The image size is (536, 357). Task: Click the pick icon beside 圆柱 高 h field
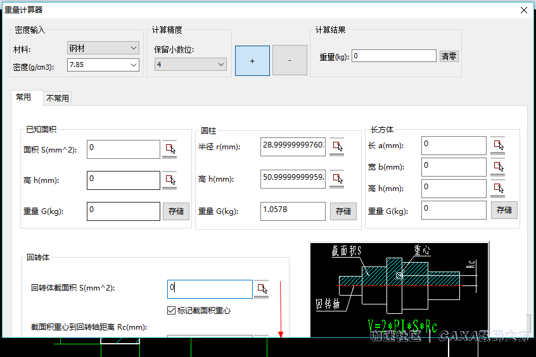[x=336, y=178]
